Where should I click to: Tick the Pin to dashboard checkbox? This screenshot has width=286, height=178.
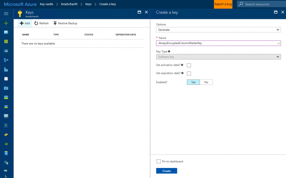click(159, 162)
